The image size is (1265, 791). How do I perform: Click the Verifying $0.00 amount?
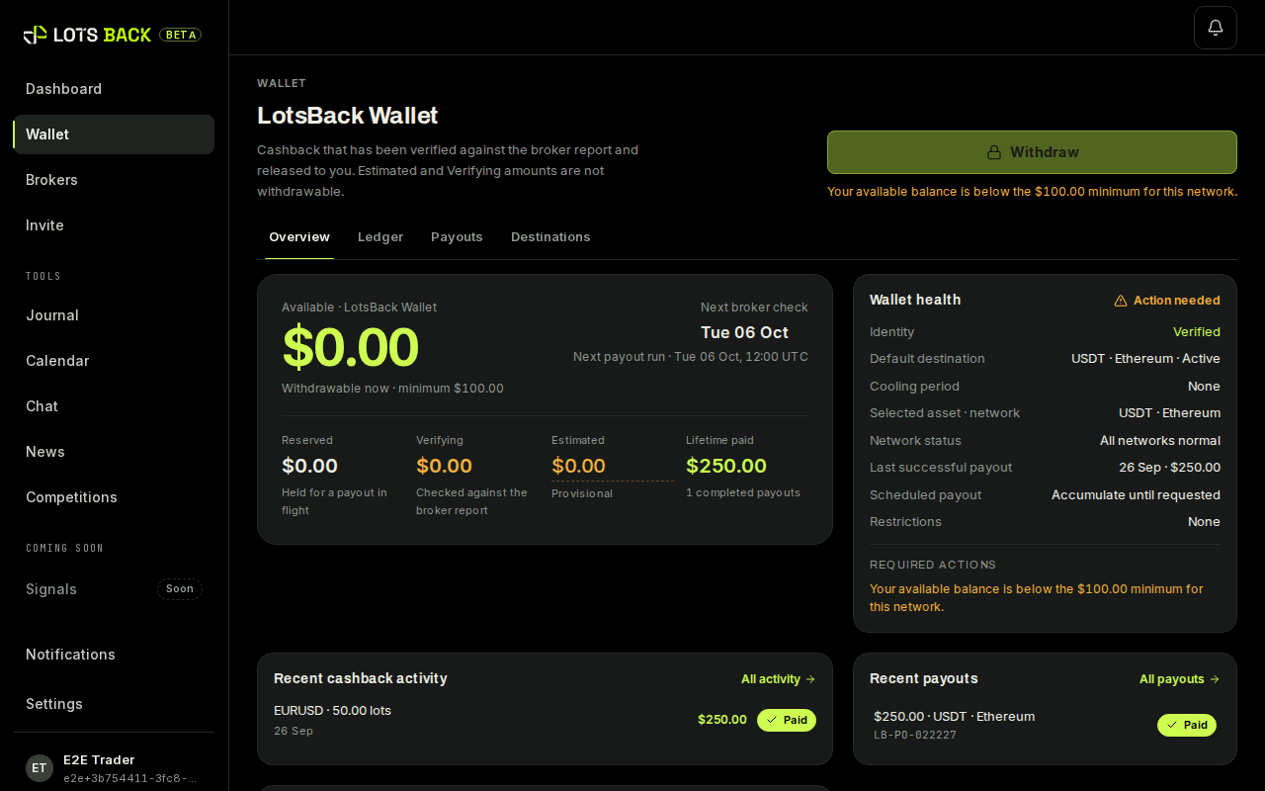click(x=444, y=466)
